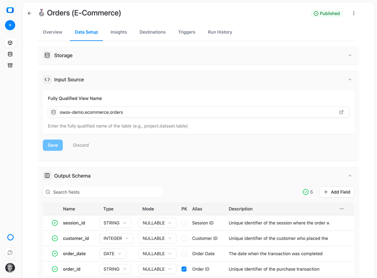Image resolution: width=377 pixels, height=278 pixels.
Task: Toggle the PK checkbox for customer_id
Action: [x=184, y=239]
